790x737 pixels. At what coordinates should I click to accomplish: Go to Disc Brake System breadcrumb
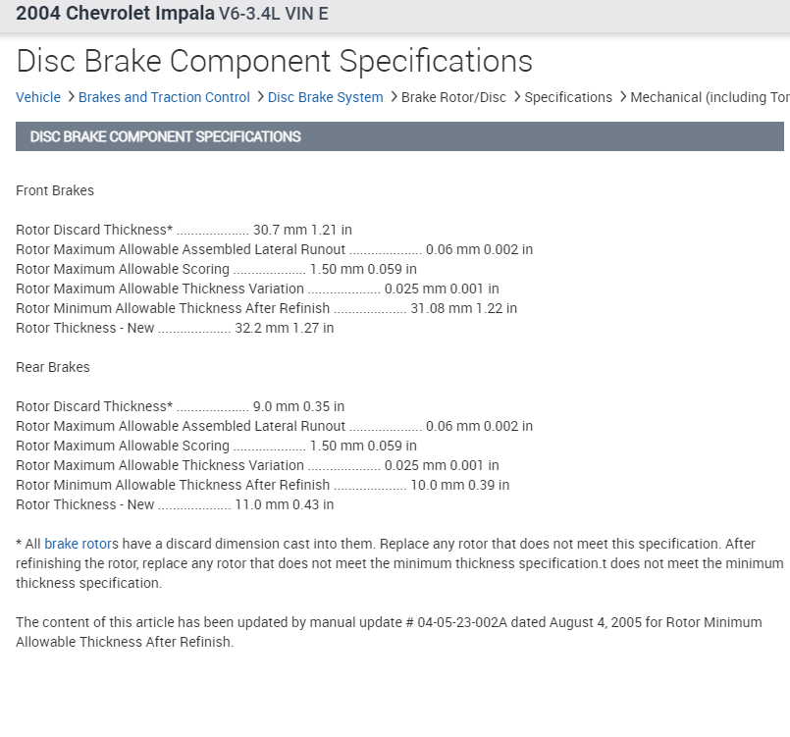[x=325, y=97]
